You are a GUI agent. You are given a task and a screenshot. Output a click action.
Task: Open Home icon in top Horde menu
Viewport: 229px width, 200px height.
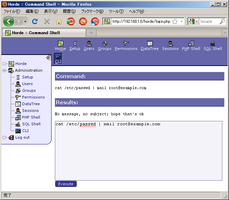(x=61, y=44)
